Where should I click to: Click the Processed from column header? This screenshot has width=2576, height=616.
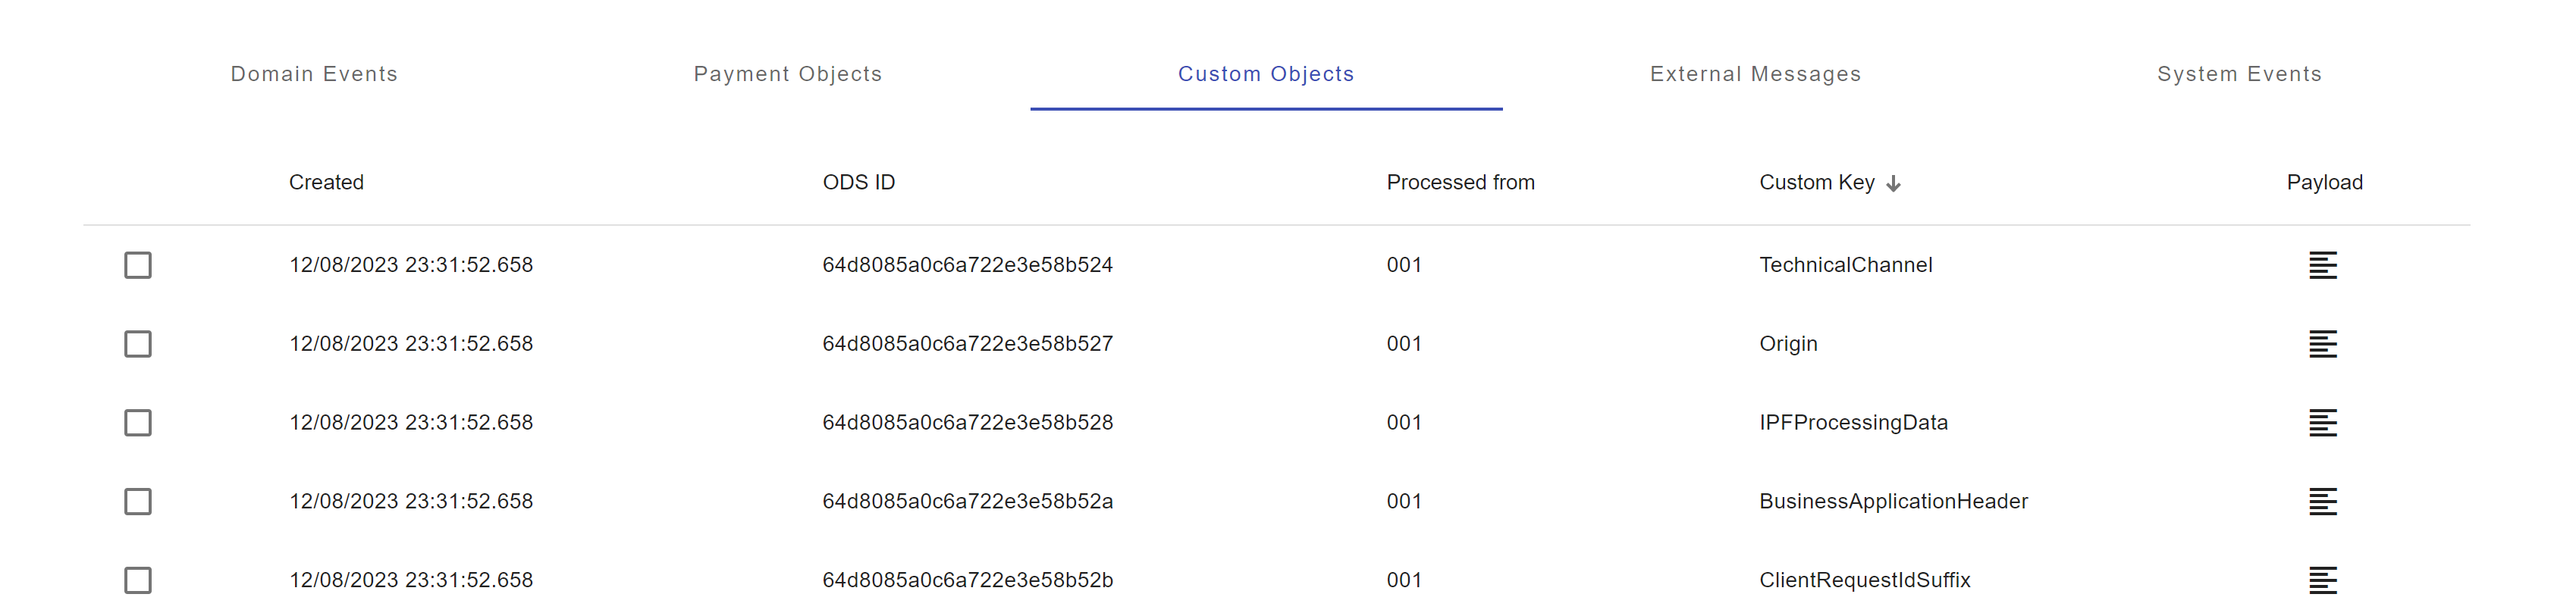(1461, 183)
